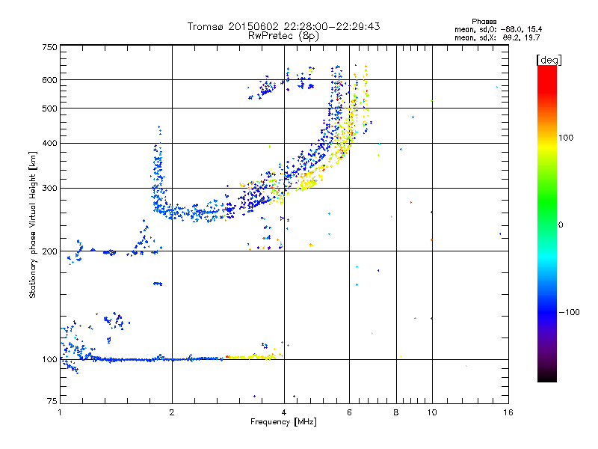
Task: Click the "75" tick on the height axis
Action: pos(52,401)
